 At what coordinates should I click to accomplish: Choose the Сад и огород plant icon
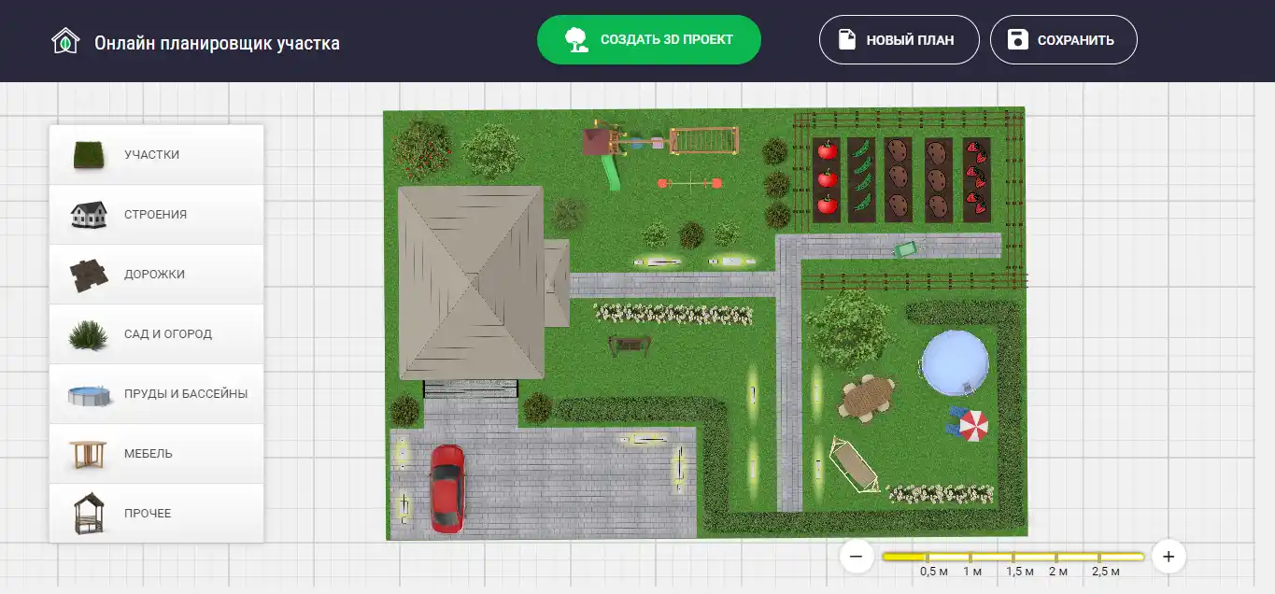(x=89, y=334)
